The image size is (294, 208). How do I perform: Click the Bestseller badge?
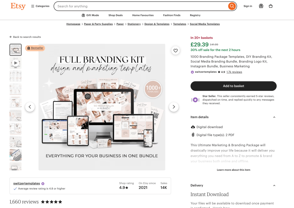35,48
